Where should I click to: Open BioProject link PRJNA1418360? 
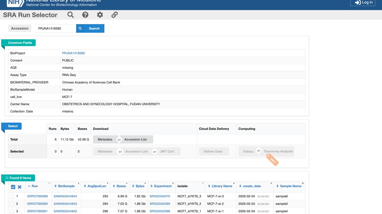pos(73,53)
